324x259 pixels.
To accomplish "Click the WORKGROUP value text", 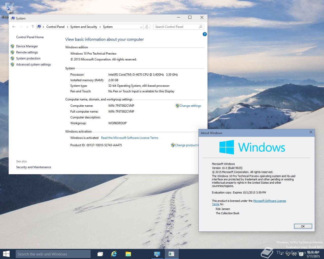I will [117, 123].
